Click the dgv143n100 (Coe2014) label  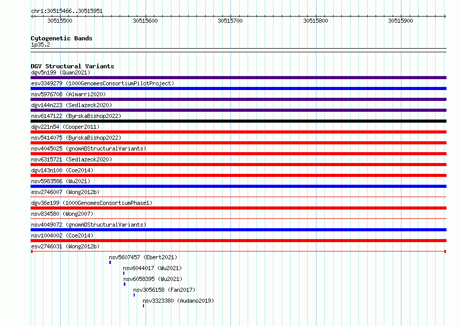pos(62,170)
